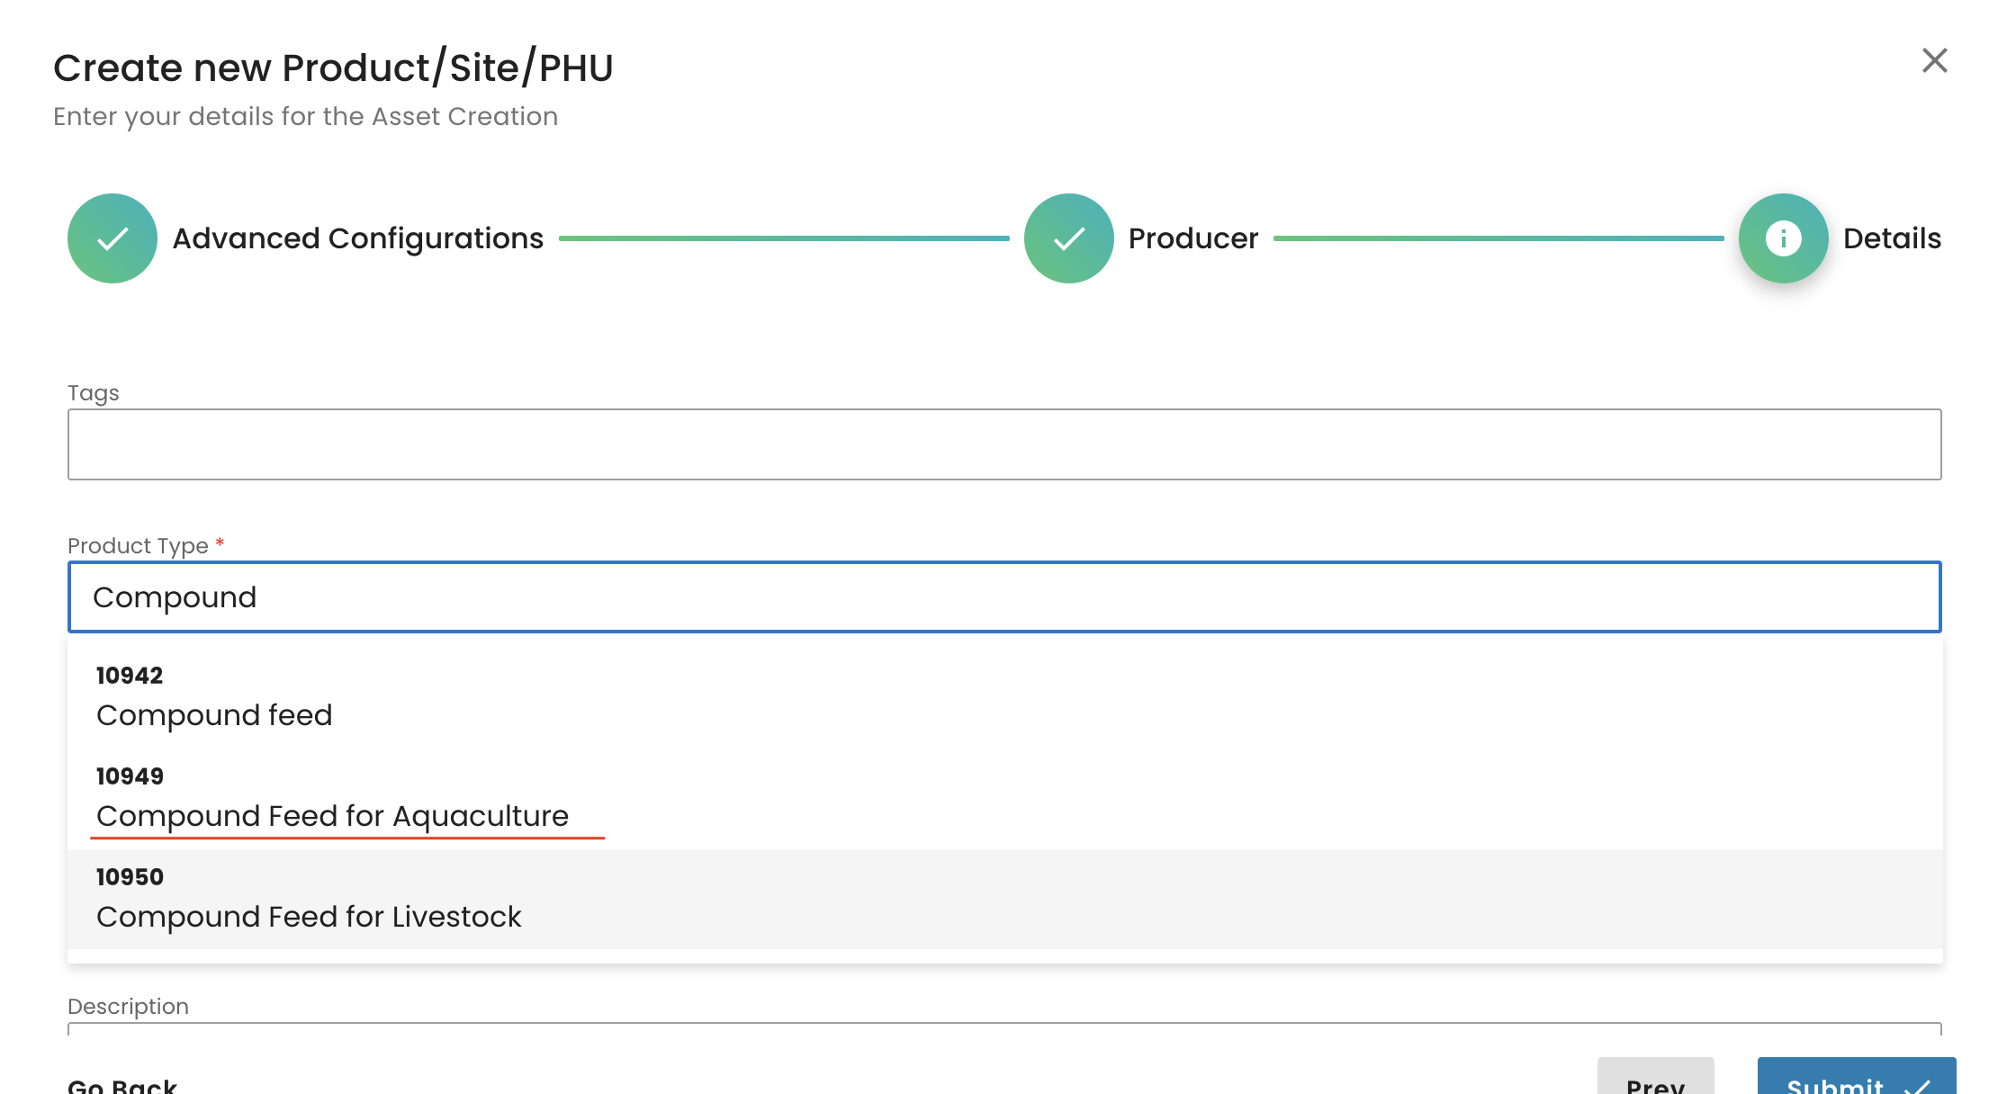Click option code 10949
This screenshot has width=2007, height=1094.
[x=130, y=776]
